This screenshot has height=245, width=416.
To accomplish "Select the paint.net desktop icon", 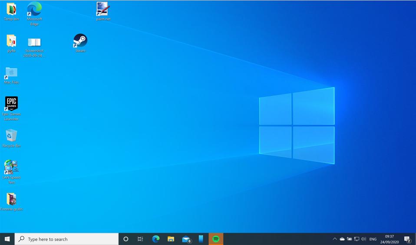I will [x=103, y=10].
